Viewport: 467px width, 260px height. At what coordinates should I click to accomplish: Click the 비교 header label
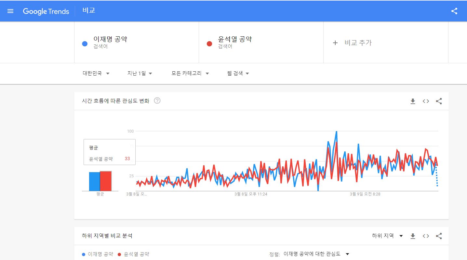[89, 11]
